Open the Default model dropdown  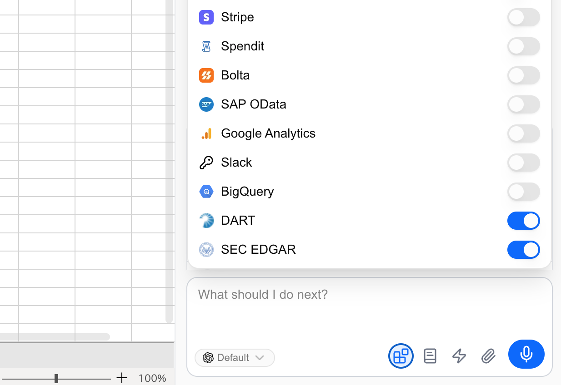tap(235, 358)
